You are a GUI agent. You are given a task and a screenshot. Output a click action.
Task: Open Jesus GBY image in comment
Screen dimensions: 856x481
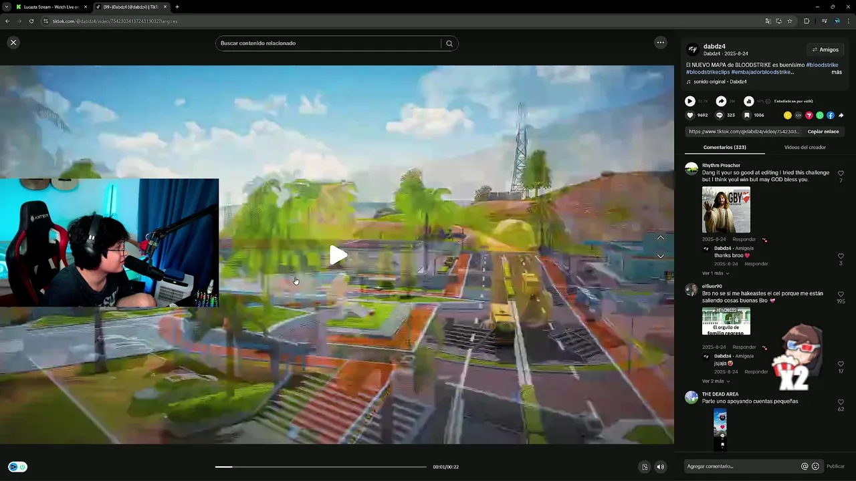pyautogui.click(x=726, y=210)
